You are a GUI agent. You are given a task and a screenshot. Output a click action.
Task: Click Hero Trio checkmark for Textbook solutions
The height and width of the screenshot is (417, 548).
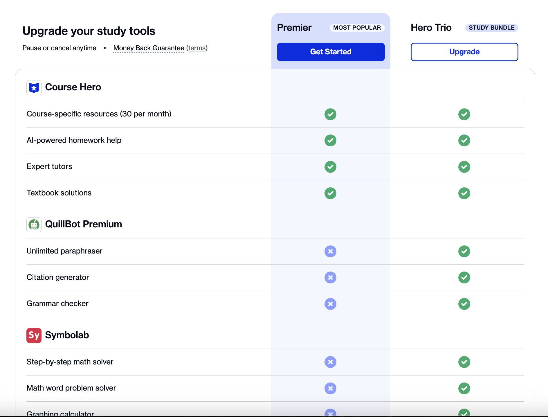[x=464, y=193]
